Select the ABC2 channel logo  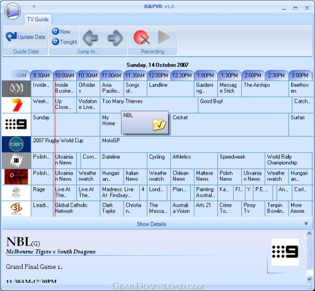16,193
